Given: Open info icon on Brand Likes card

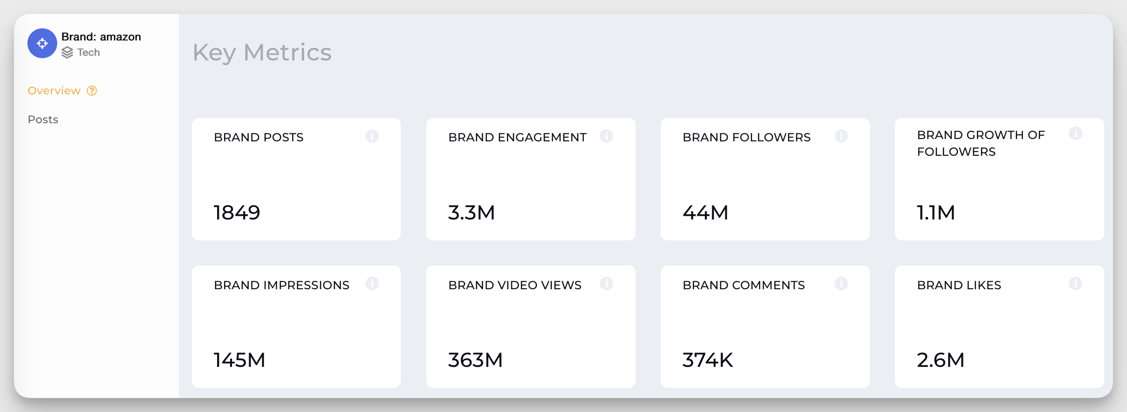Looking at the screenshot, I should (1075, 284).
